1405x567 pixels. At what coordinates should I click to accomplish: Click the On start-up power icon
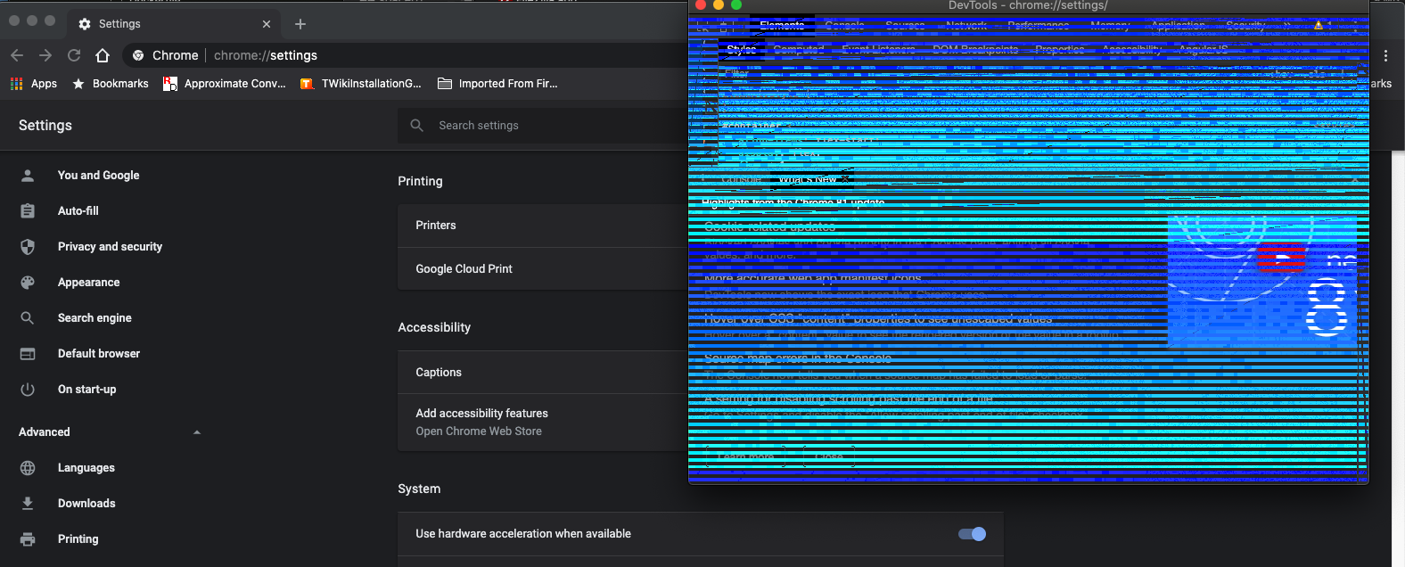point(28,390)
